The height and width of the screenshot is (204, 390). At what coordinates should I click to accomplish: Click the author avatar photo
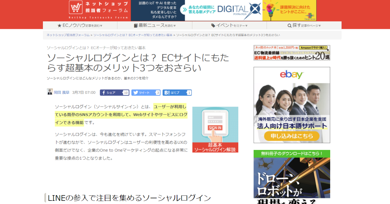[x=50, y=92]
